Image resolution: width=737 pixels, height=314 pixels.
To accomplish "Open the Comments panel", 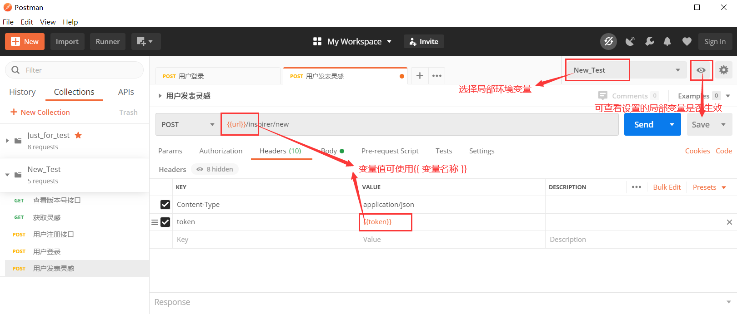I will [628, 96].
